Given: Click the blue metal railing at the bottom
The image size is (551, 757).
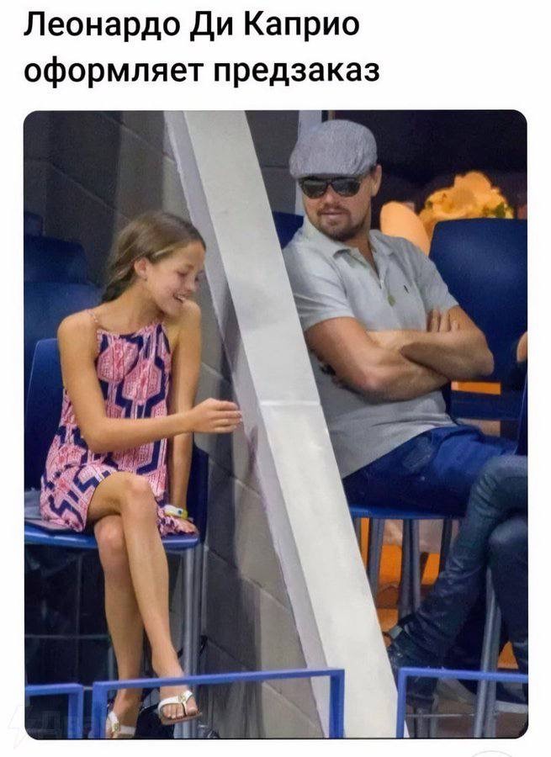Looking at the screenshot, I should tap(217, 700).
